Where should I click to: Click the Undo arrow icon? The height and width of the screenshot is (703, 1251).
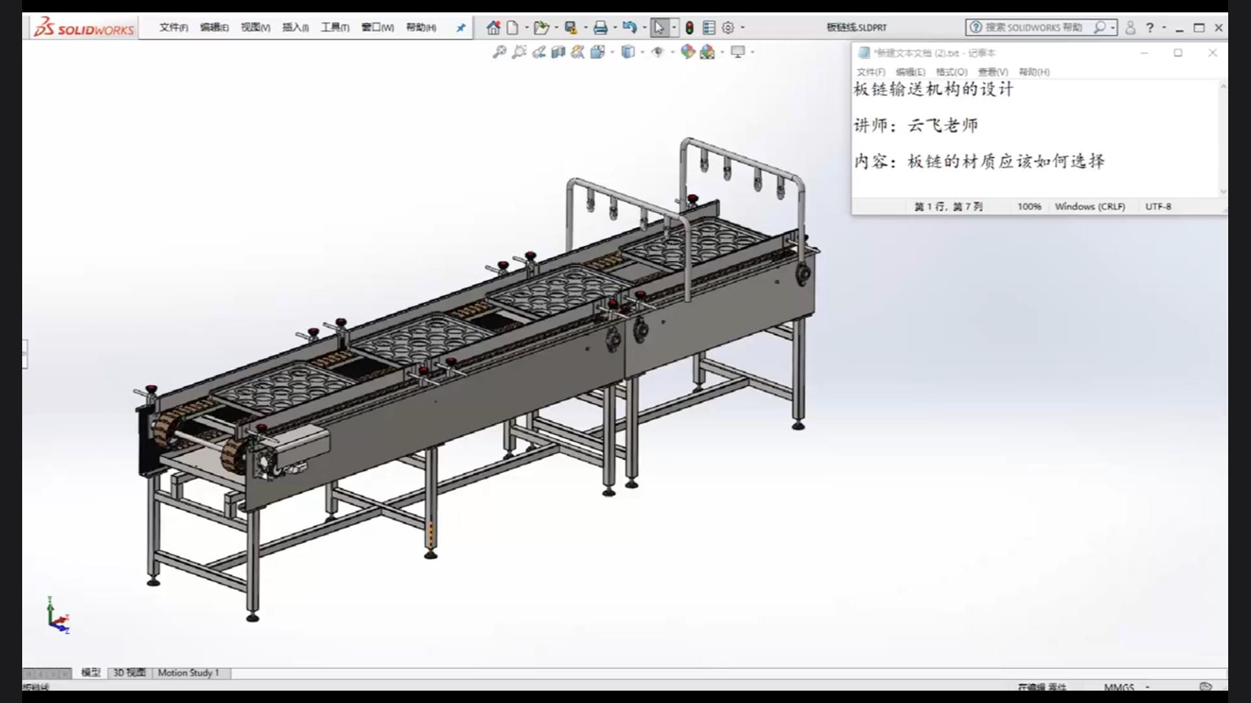tap(629, 27)
